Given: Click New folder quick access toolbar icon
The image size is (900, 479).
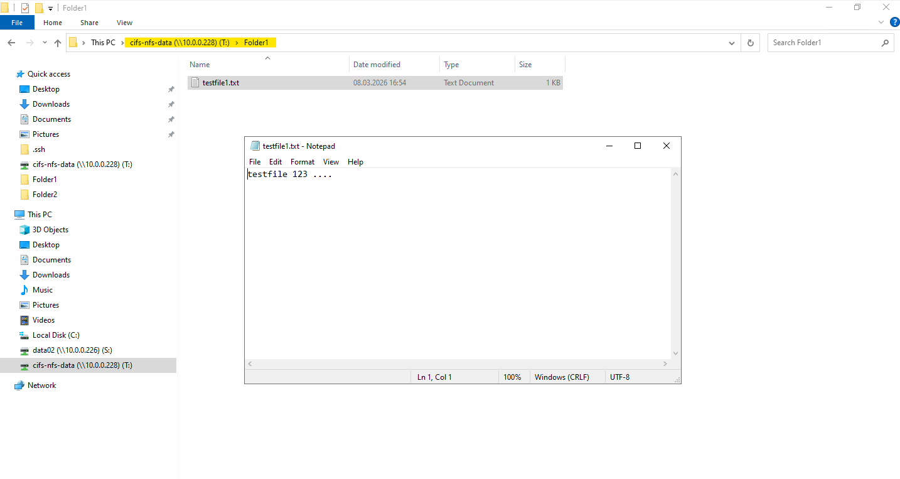Looking at the screenshot, I should pyautogui.click(x=39, y=8).
